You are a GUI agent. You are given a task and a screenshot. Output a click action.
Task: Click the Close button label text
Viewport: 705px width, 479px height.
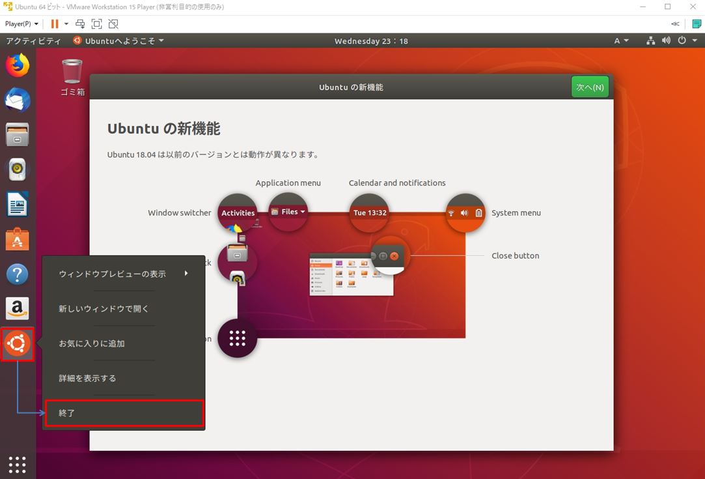coord(516,255)
